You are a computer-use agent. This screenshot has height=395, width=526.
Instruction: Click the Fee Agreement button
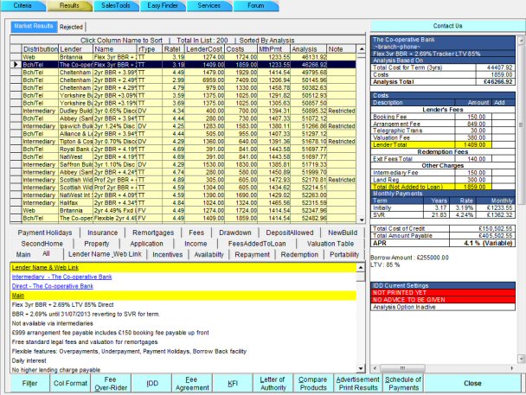(x=192, y=383)
